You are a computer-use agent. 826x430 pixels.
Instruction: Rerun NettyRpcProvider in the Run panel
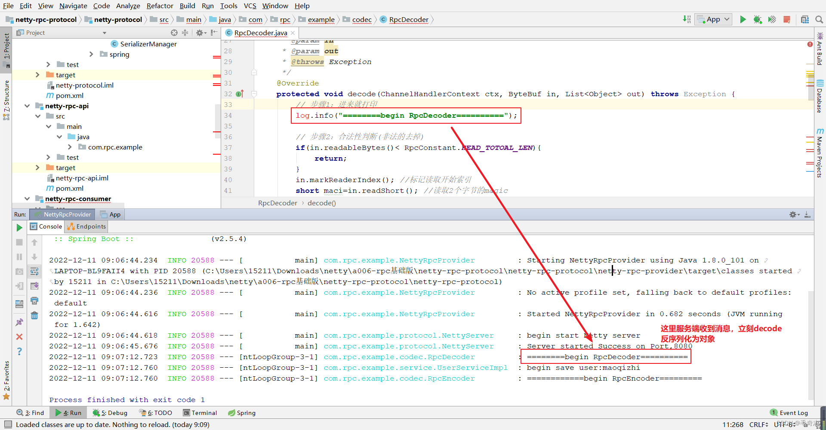tap(19, 228)
